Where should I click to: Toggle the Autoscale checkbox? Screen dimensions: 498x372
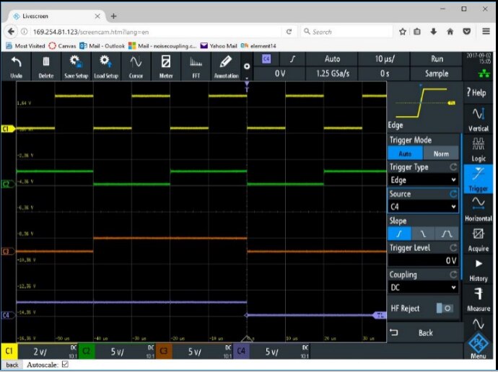[x=65, y=365]
